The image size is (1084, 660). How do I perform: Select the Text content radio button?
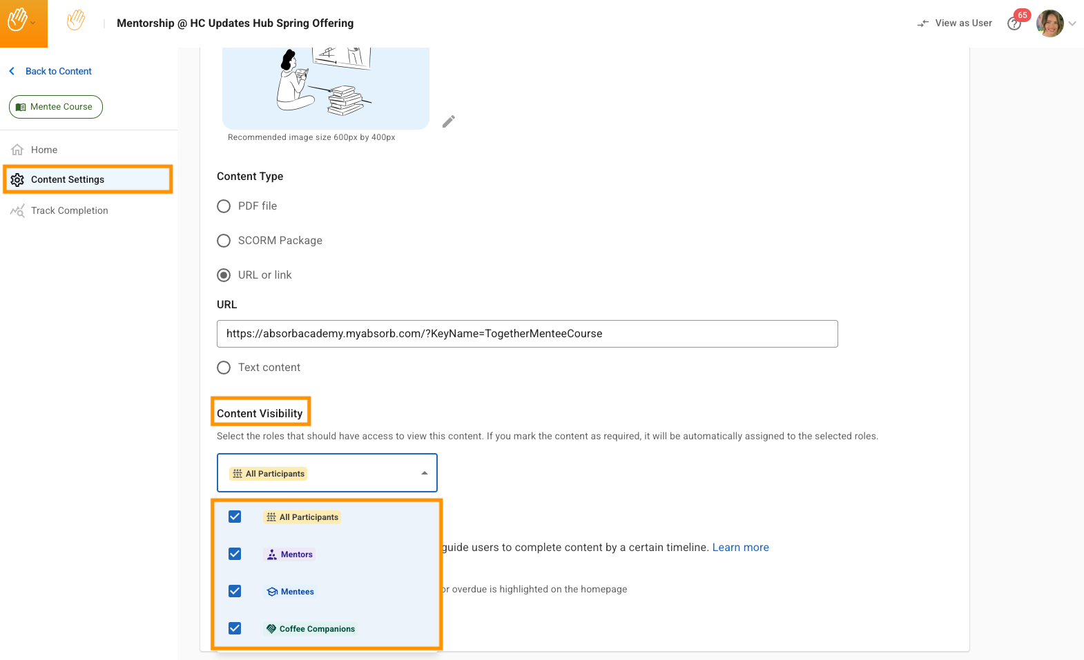[x=224, y=368]
